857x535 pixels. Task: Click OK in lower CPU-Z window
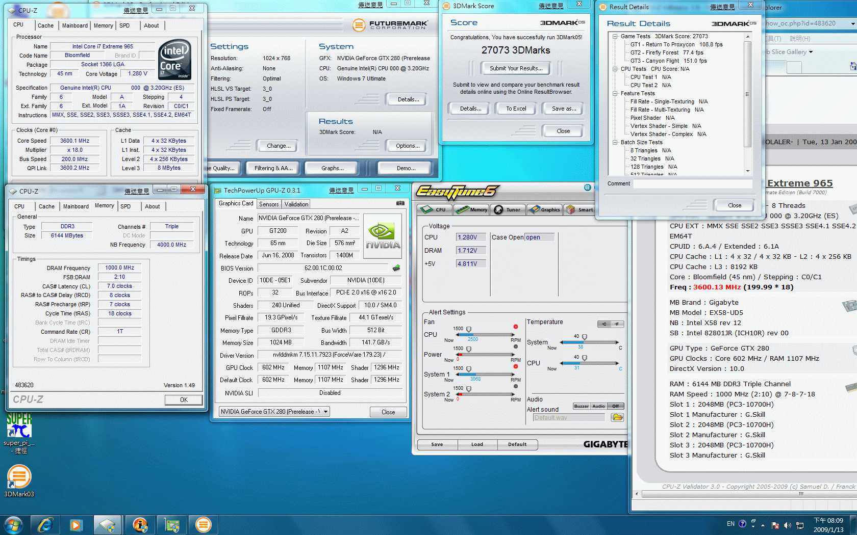coord(184,400)
